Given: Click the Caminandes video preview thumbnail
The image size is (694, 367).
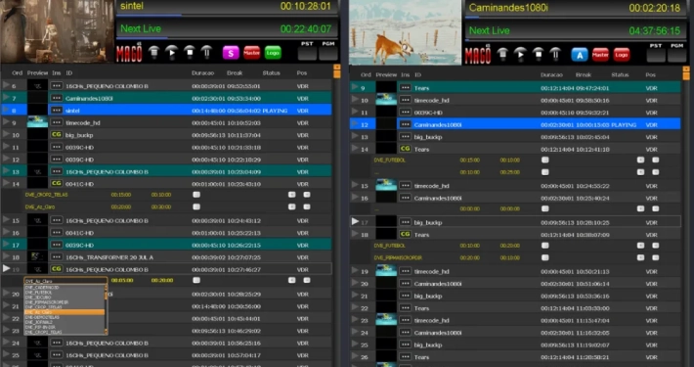Looking at the screenshot, I should (405, 32).
